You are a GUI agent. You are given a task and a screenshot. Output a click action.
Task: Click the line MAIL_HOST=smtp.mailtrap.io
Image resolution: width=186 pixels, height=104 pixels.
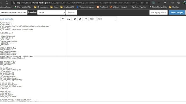point(10,70)
